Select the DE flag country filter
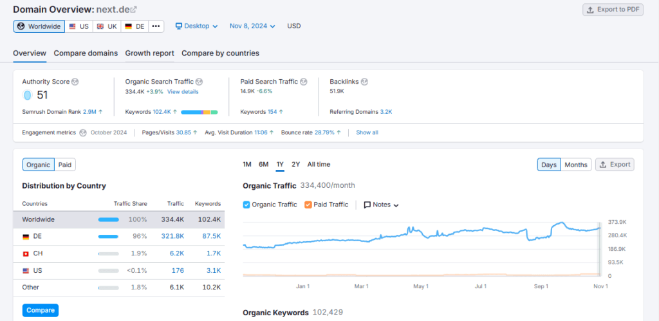 coord(135,26)
